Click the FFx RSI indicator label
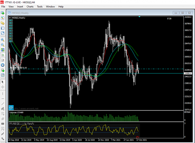Screen dimensions: 195x143 22,124
